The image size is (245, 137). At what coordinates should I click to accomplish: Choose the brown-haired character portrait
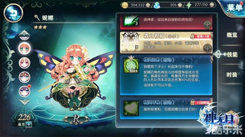24,77
